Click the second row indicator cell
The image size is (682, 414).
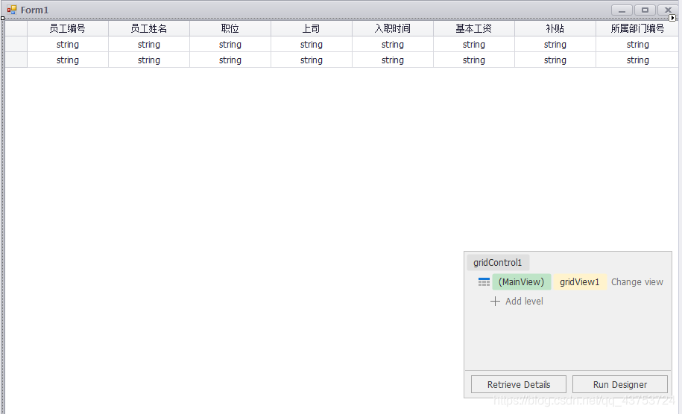16,60
